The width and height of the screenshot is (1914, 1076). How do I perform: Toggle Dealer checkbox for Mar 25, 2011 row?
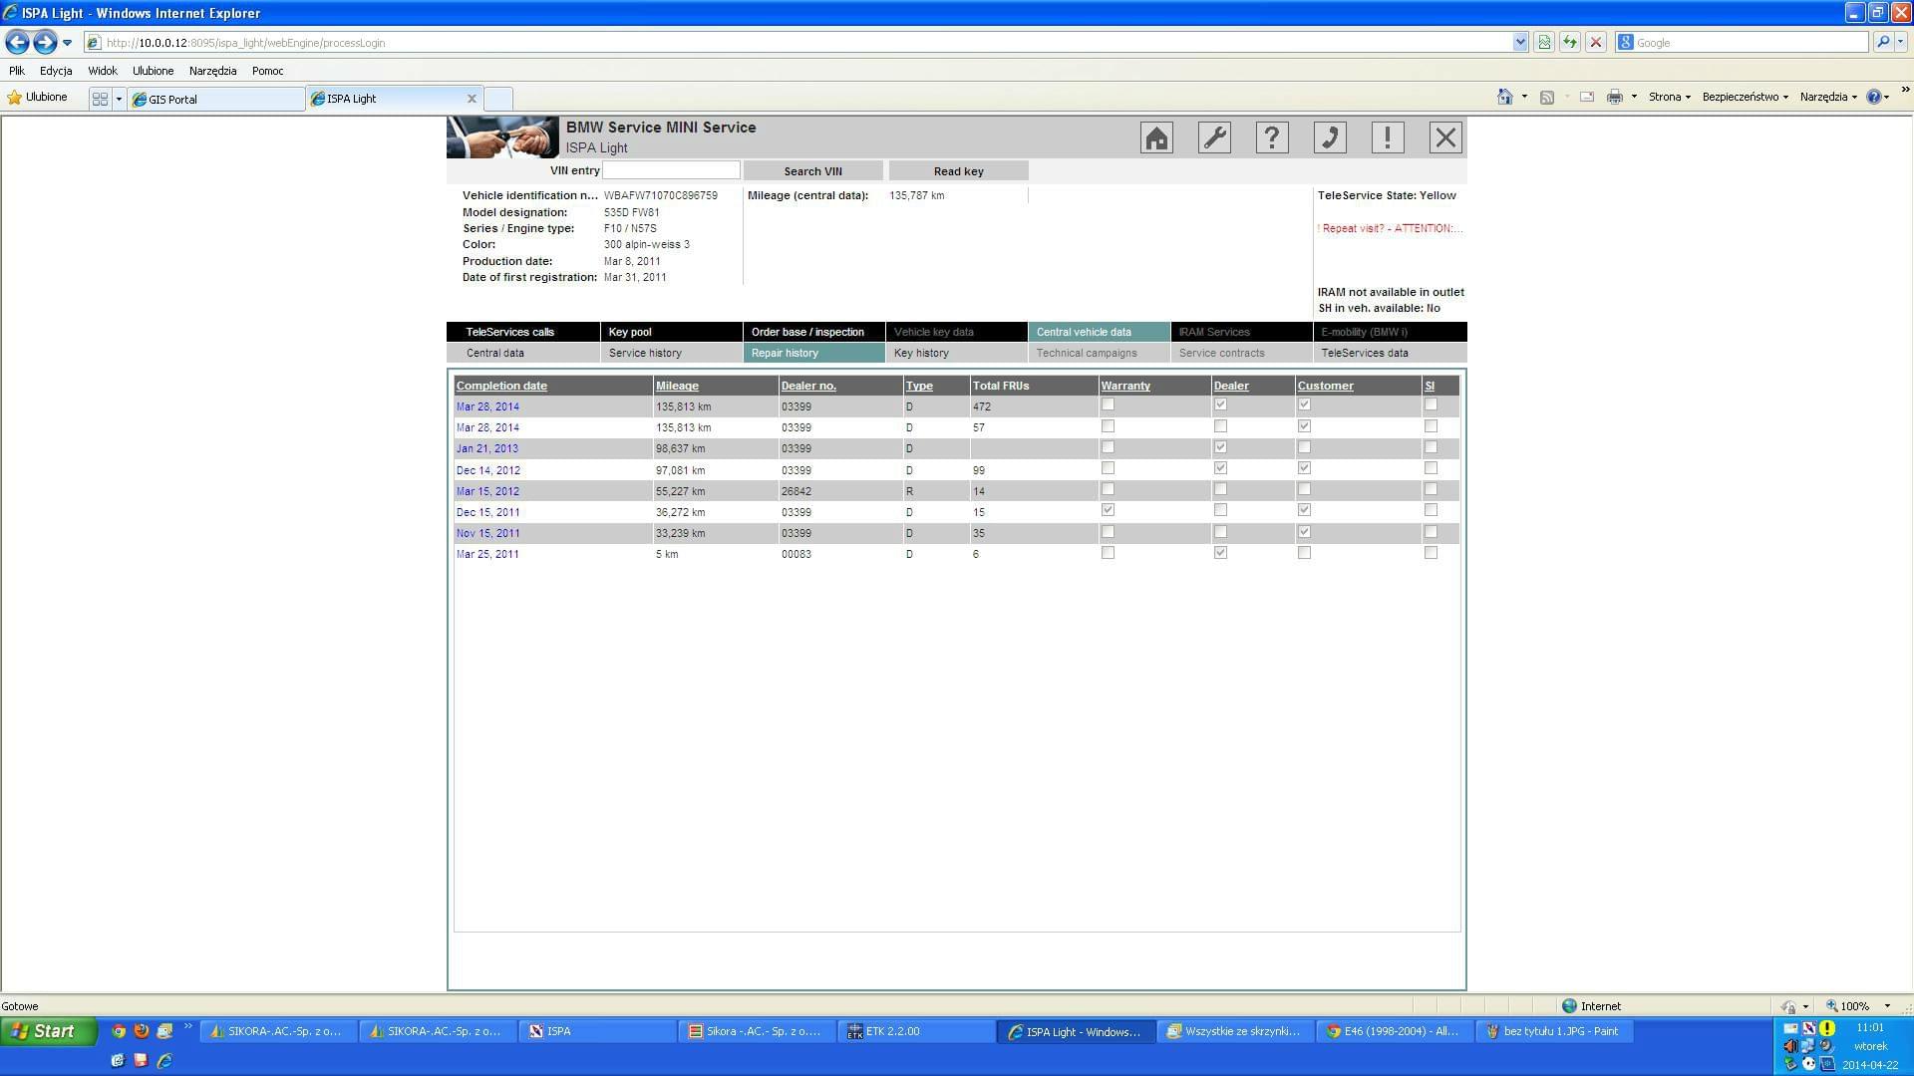point(1220,552)
